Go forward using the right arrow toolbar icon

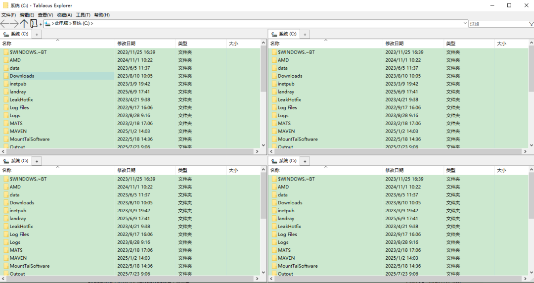14,24
